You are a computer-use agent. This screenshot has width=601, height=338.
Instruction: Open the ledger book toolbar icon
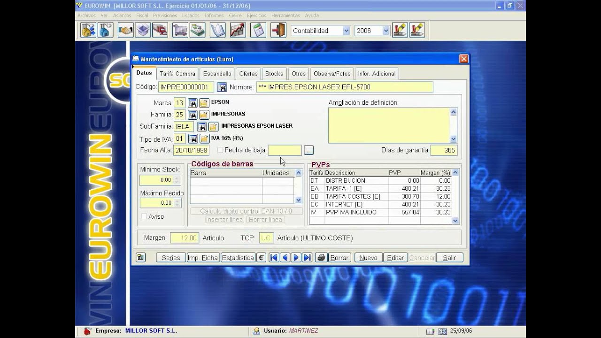pos(218,30)
